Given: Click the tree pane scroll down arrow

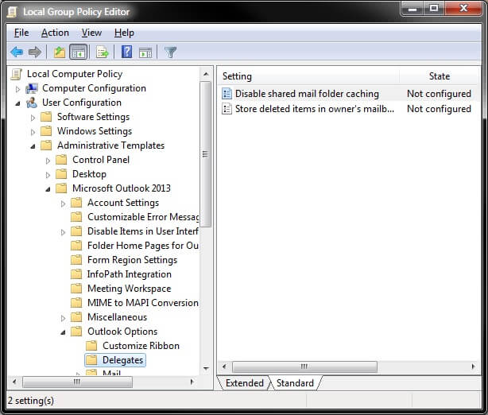Looking at the screenshot, I should 206,369.
